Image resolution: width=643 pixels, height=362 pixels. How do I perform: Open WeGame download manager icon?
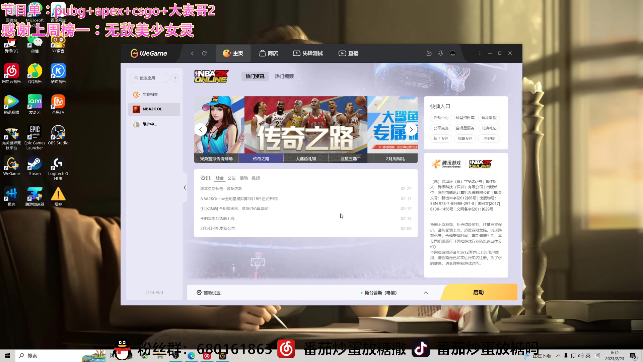coord(441,53)
